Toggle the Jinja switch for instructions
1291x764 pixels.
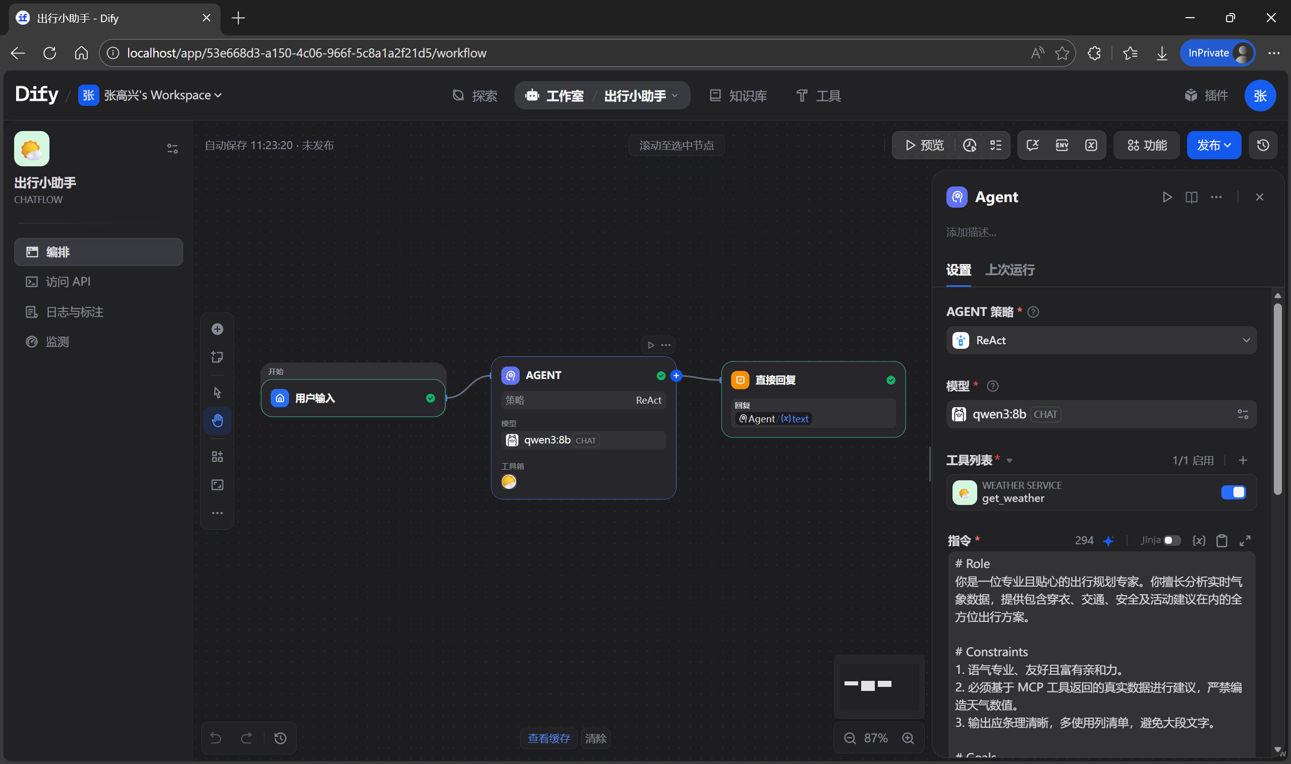pyautogui.click(x=1172, y=540)
